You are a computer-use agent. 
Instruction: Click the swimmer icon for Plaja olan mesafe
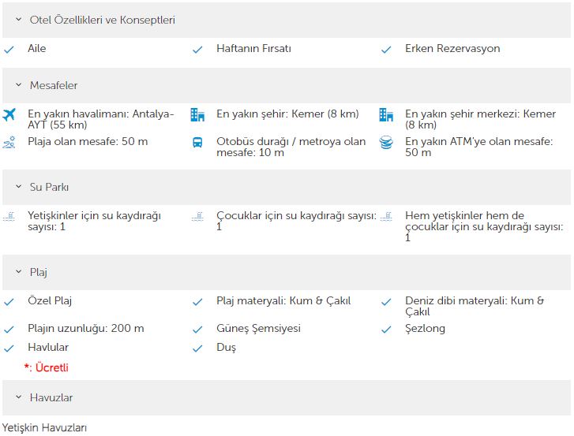(x=9, y=142)
